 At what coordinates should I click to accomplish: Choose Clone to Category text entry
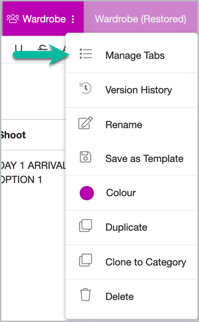pos(146,262)
